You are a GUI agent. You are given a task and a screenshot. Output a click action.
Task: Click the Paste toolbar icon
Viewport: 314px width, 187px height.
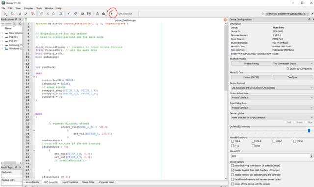pyautogui.click(x=53, y=14)
